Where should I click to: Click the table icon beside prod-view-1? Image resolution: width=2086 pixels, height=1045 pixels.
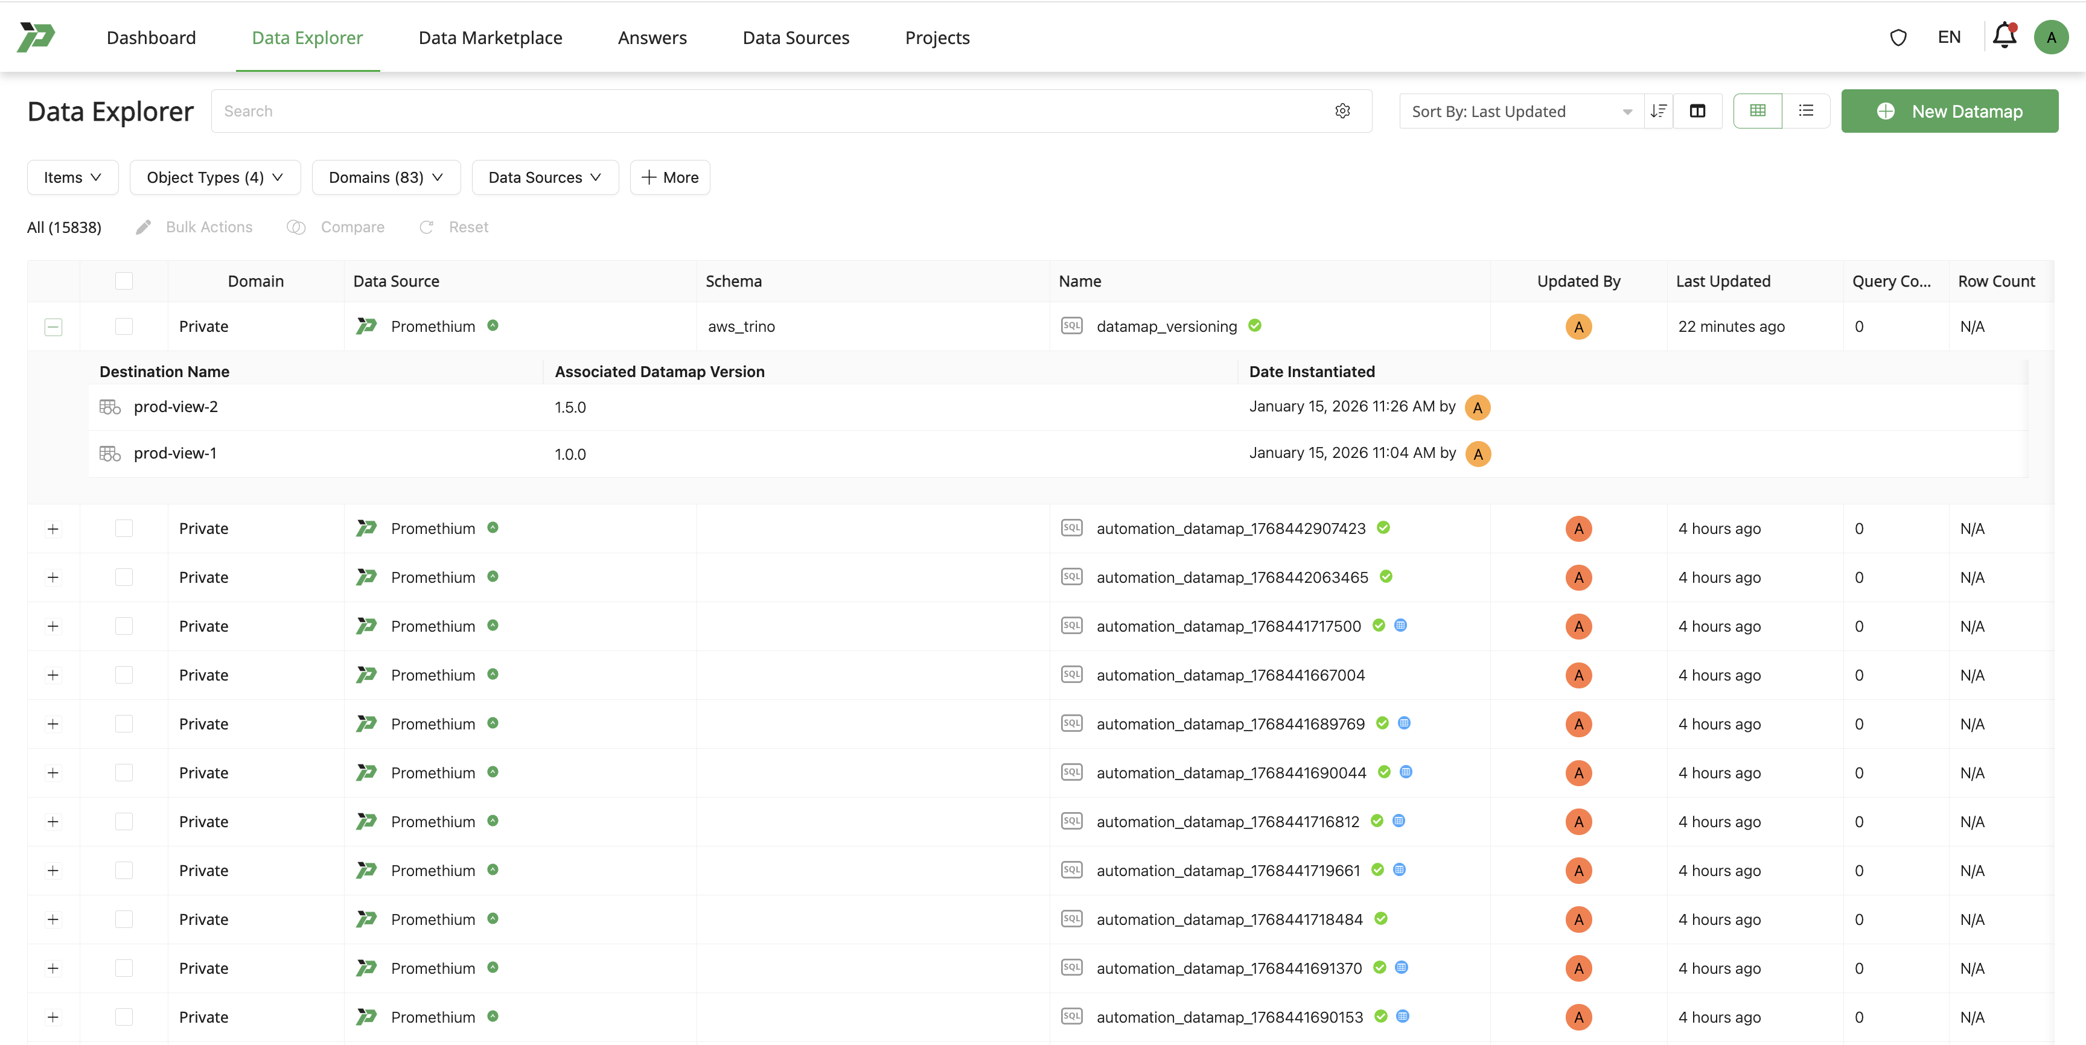tap(109, 453)
